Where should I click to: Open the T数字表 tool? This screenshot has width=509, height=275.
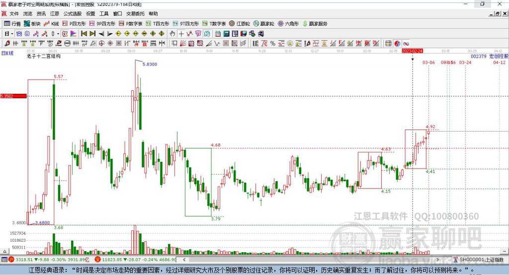(x=214, y=24)
